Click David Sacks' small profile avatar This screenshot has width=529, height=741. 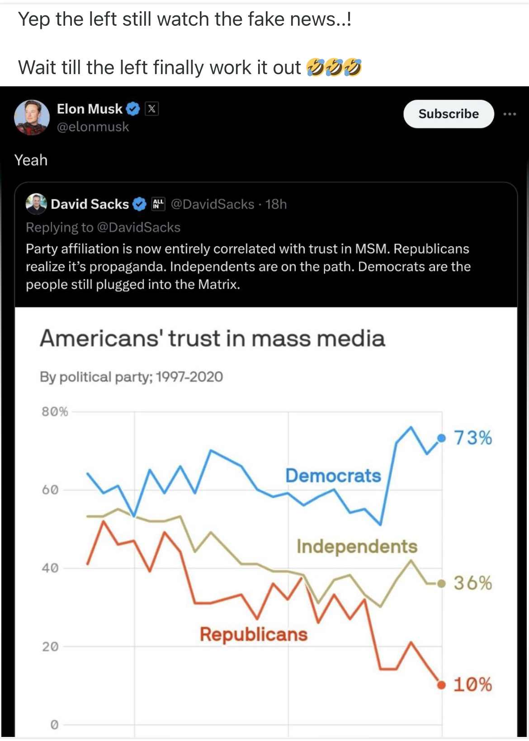coord(36,204)
